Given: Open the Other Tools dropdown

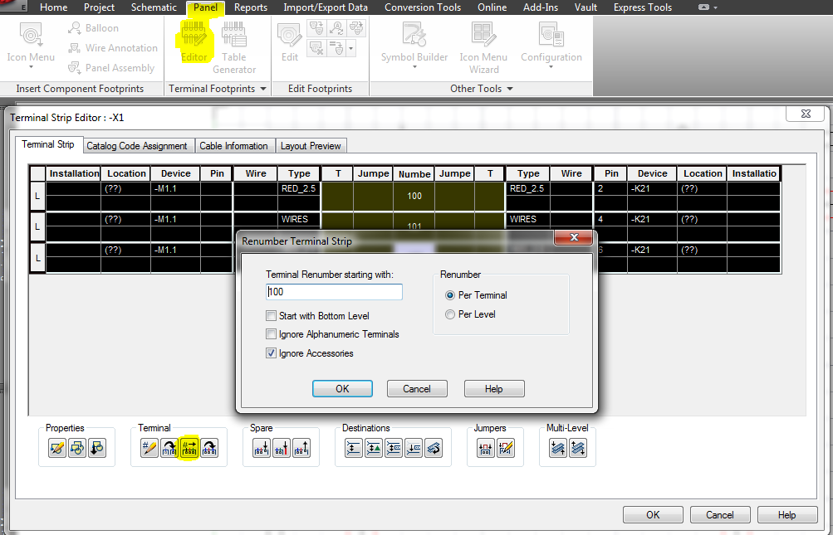Looking at the screenshot, I should click(510, 89).
